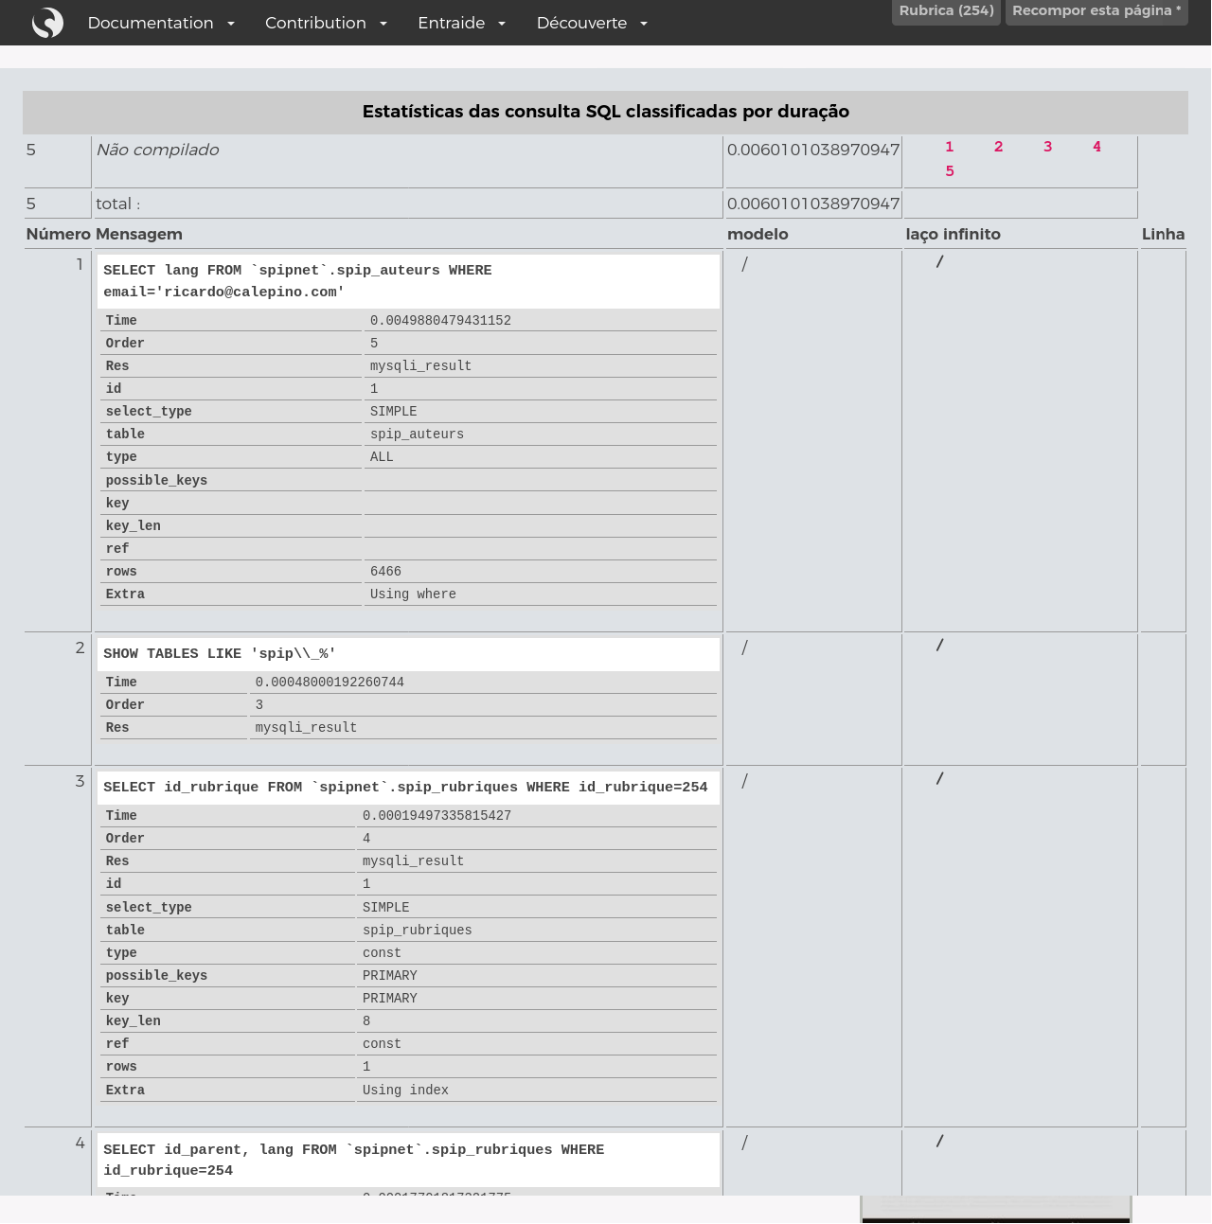Go to query link number 5
1212x1224 pixels.
[x=949, y=171]
